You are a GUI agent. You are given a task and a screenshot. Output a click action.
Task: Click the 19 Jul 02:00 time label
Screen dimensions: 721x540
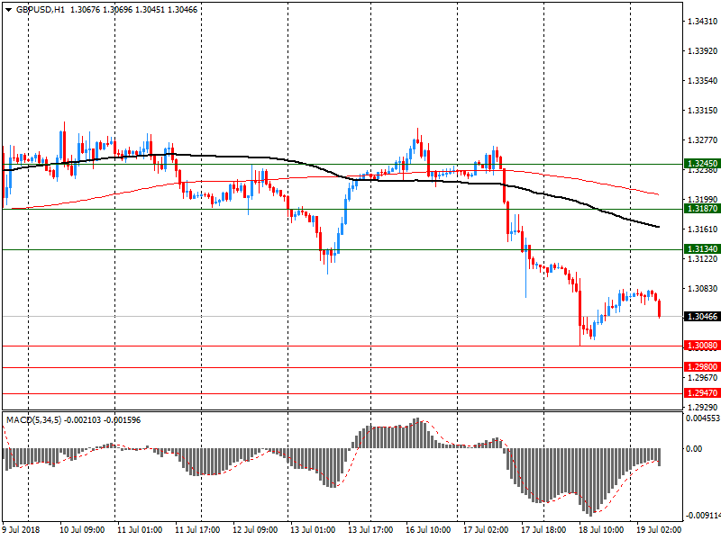(x=658, y=530)
